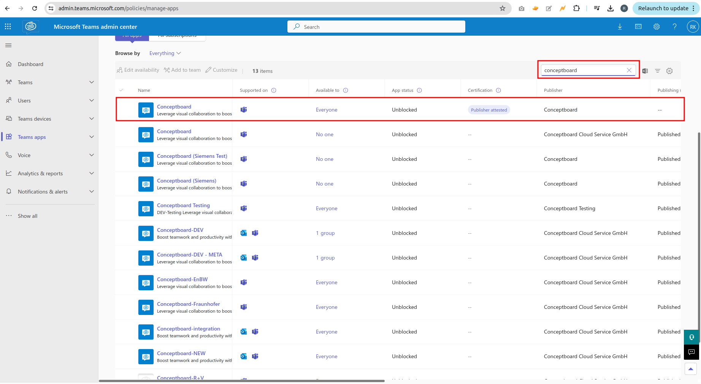
Task: Click Outlook icon in Conceptboard-DEV row
Action: pos(244,233)
